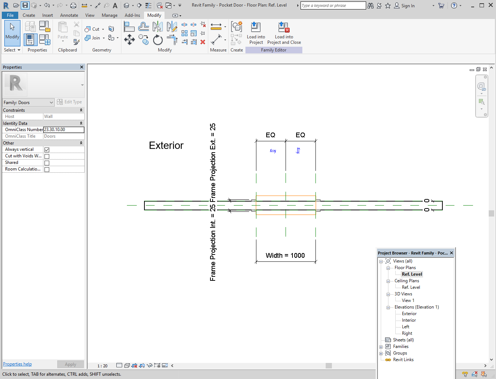496x379 pixels.
Task: Open the Select panel dropdown
Action: pyautogui.click(x=12, y=50)
